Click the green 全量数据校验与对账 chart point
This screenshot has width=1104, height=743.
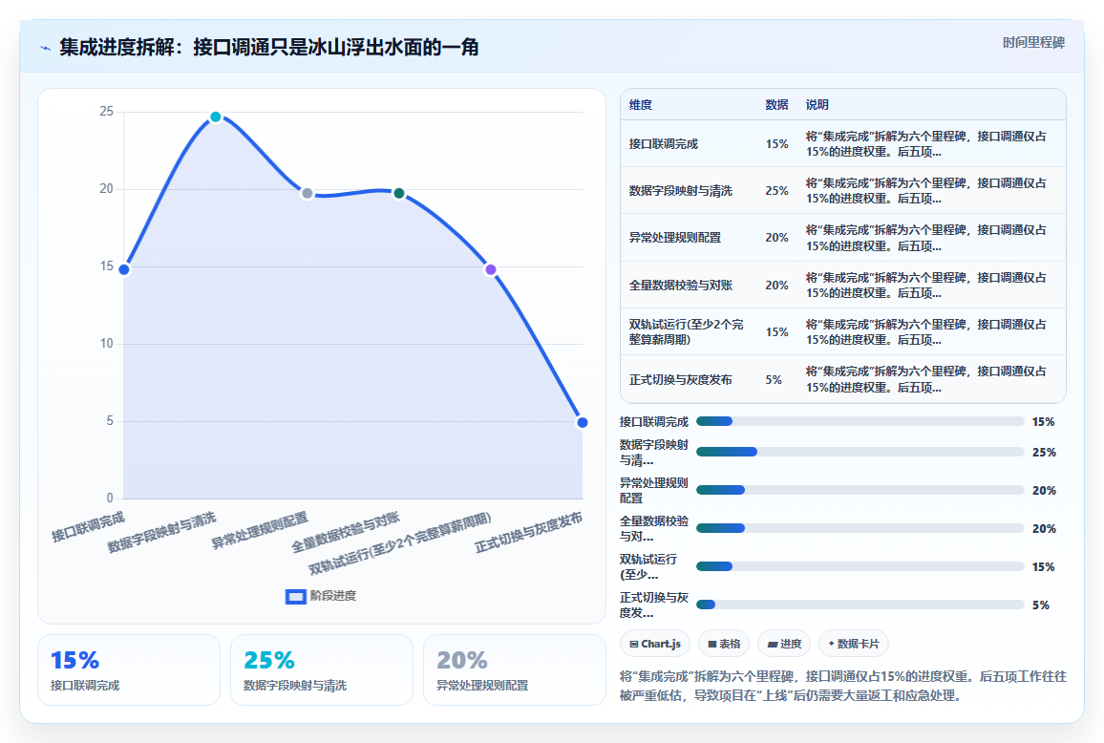399,193
